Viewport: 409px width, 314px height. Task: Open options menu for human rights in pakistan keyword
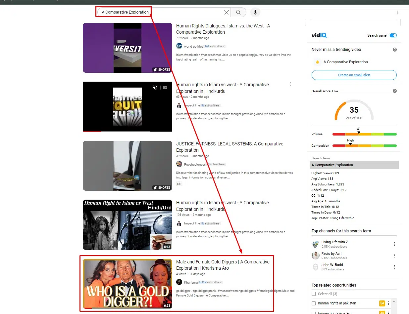388,303
